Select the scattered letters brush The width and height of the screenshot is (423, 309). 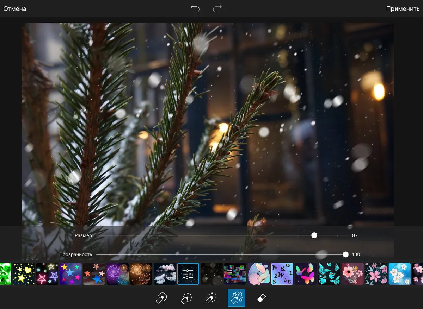pyautogui.click(x=282, y=274)
